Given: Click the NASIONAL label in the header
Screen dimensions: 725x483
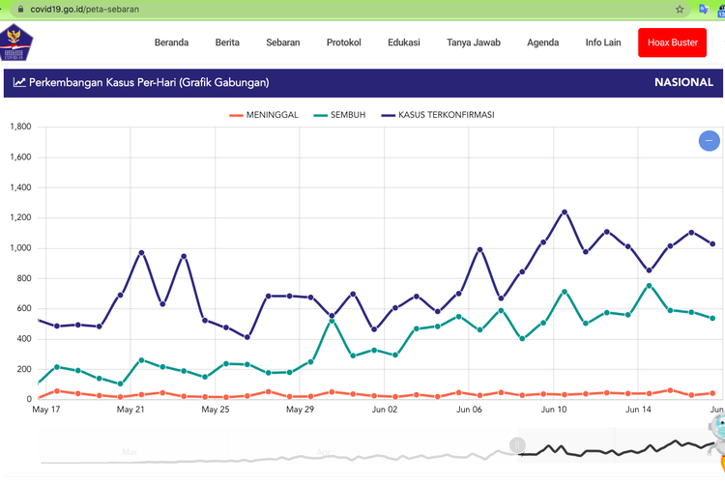Looking at the screenshot, I should [x=683, y=82].
